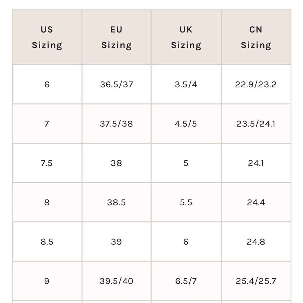Click the CN 23.5/24.1 cell
This screenshot has width=303, height=303.
[x=256, y=124]
